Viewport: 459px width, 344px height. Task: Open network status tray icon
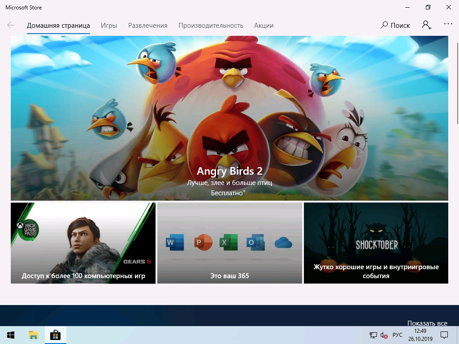point(373,335)
